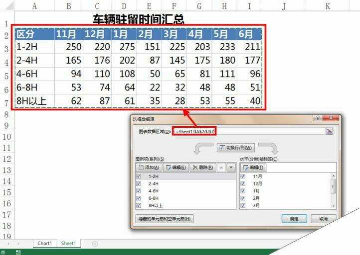360x255 pixels.
Task: Switch to the Chart1 sheet tab
Action: click(x=45, y=244)
